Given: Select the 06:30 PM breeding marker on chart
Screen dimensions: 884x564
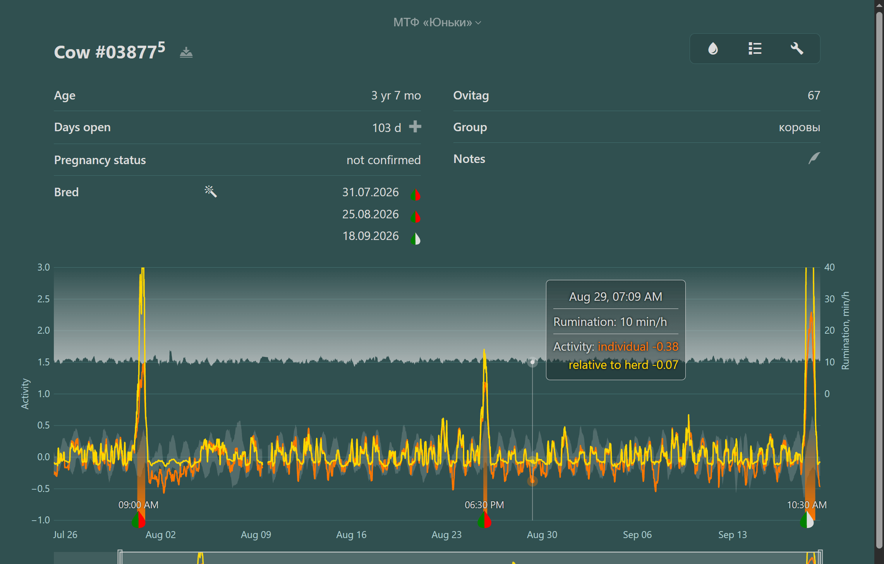Looking at the screenshot, I should point(484,520).
